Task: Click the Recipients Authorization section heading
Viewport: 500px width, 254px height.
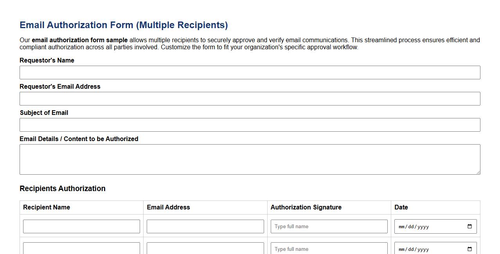Action: (x=63, y=188)
